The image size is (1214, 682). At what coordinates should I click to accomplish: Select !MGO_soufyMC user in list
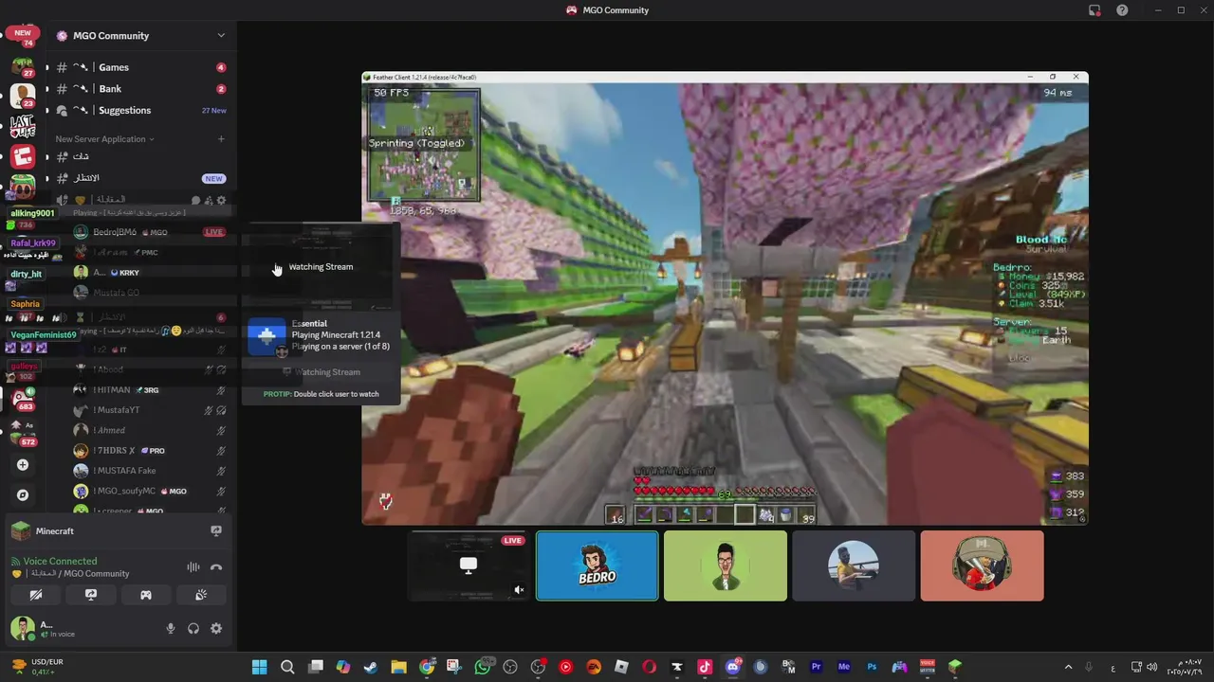pyautogui.click(x=150, y=491)
